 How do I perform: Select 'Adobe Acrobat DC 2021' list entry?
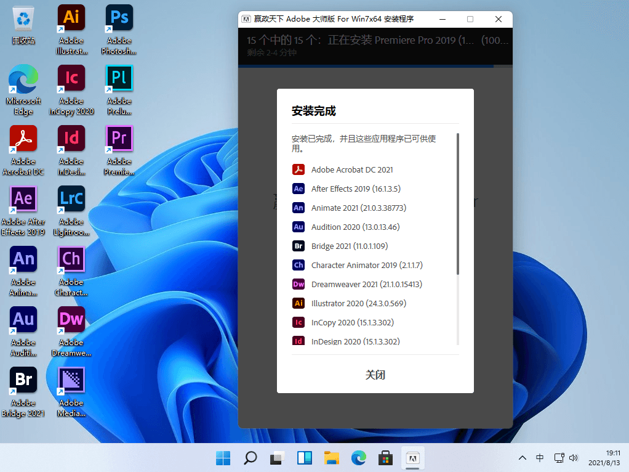pyautogui.click(x=352, y=169)
